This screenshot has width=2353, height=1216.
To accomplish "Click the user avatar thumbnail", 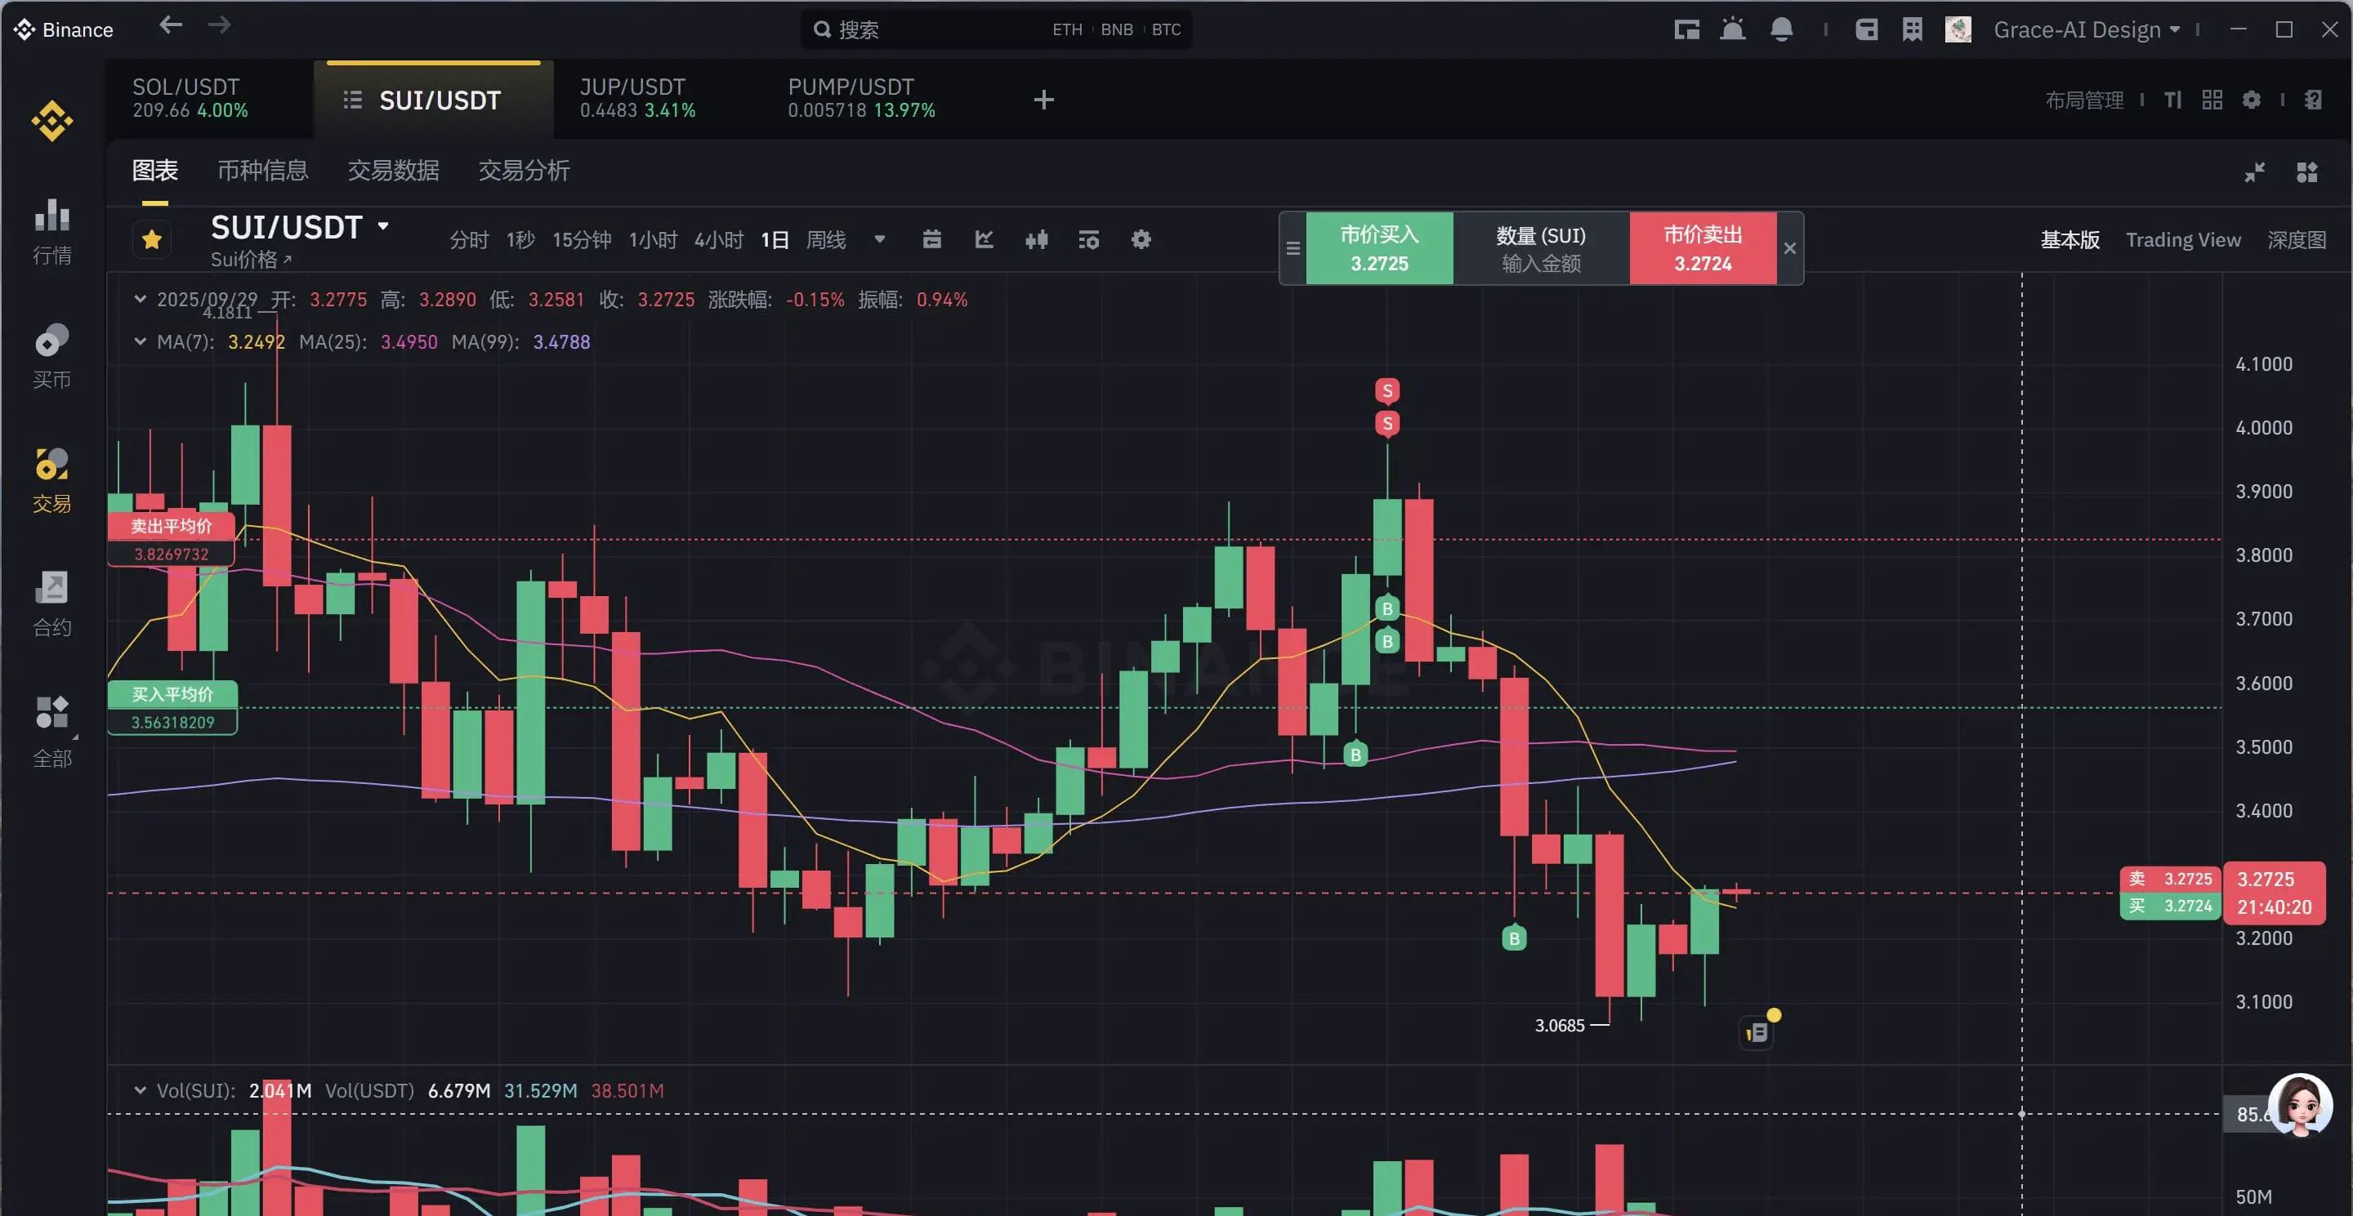I will 1958,29.
